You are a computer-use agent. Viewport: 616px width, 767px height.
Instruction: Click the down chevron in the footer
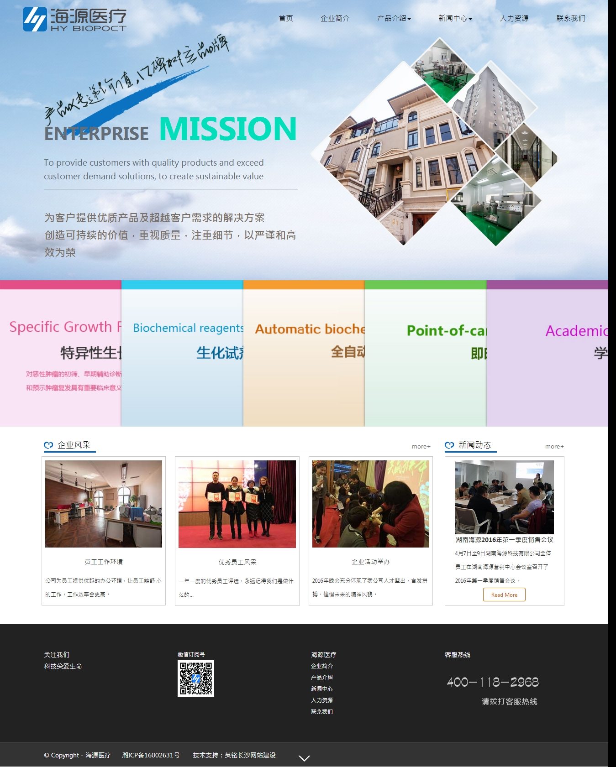pos(304,758)
